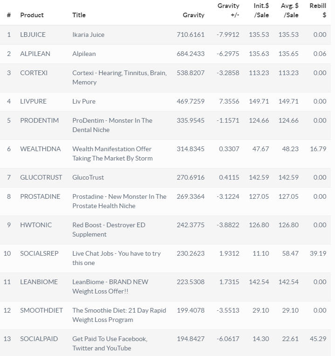Viewport: 335px width, 356px height.
Task: Select the GLUCOTRUST product name
Action: click(x=41, y=177)
